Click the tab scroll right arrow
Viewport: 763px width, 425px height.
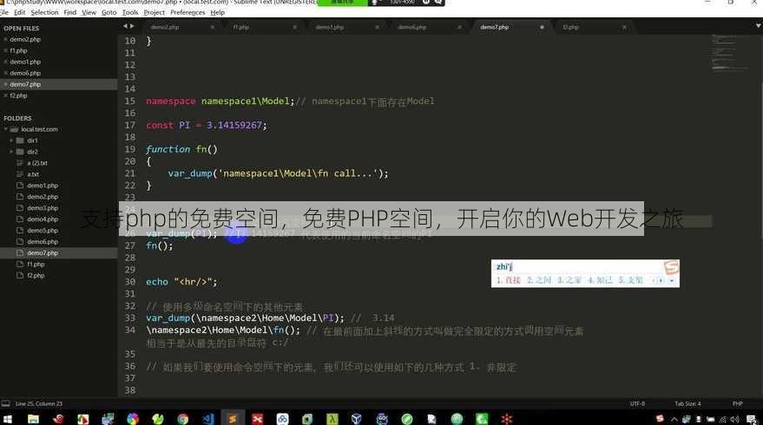pyautogui.click(x=132, y=26)
